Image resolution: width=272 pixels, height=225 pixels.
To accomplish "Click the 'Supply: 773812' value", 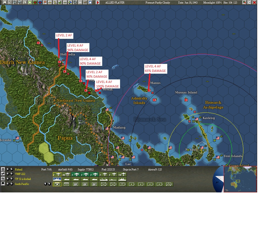I will pos(86,169).
